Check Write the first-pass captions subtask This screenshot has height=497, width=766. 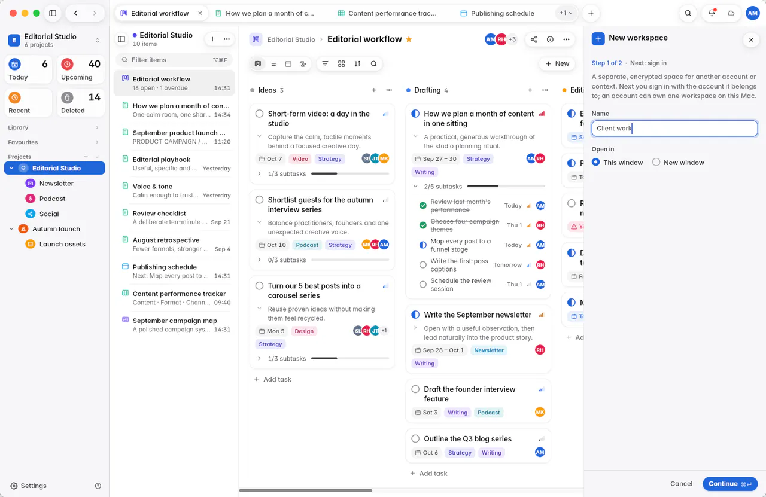423,265
